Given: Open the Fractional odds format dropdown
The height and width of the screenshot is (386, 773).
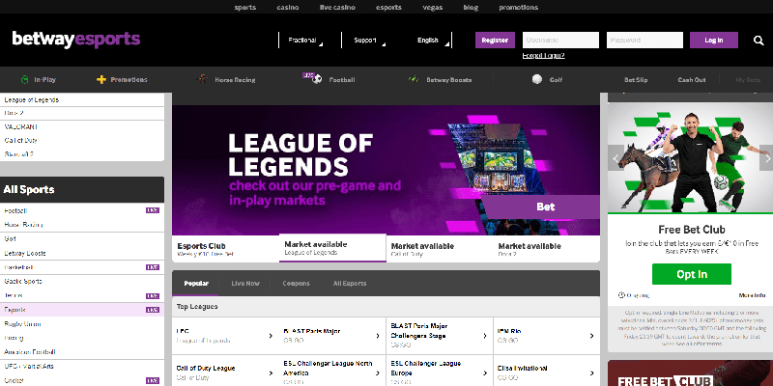Looking at the screenshot, I should pos(304,41).
